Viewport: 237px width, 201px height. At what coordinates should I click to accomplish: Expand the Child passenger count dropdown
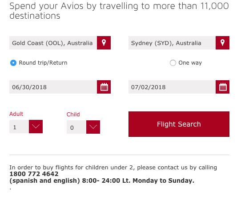click(93, 127)
